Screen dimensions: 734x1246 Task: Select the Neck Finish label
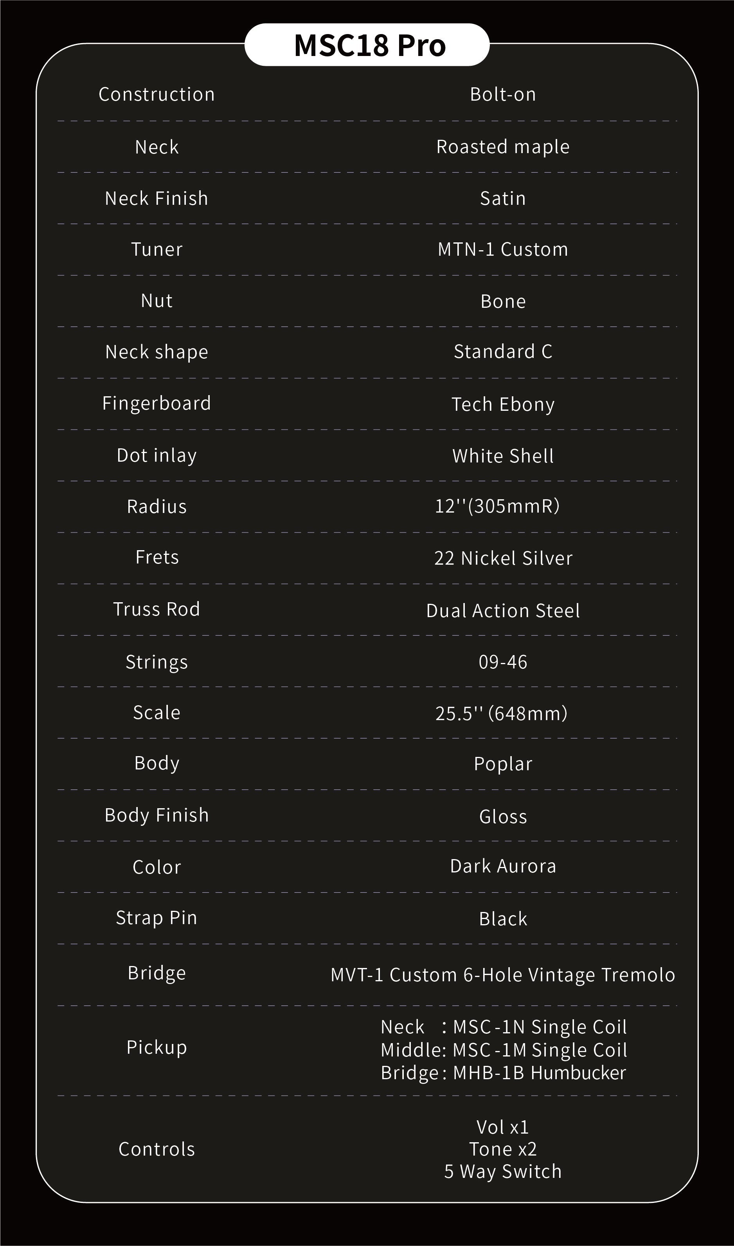pyautogui.click(x=157, y=199)
